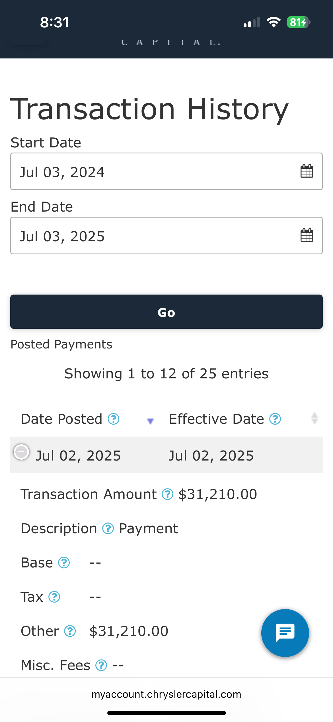
Task: Show help for Date Posted column
Action: click(x=114, y=419)
